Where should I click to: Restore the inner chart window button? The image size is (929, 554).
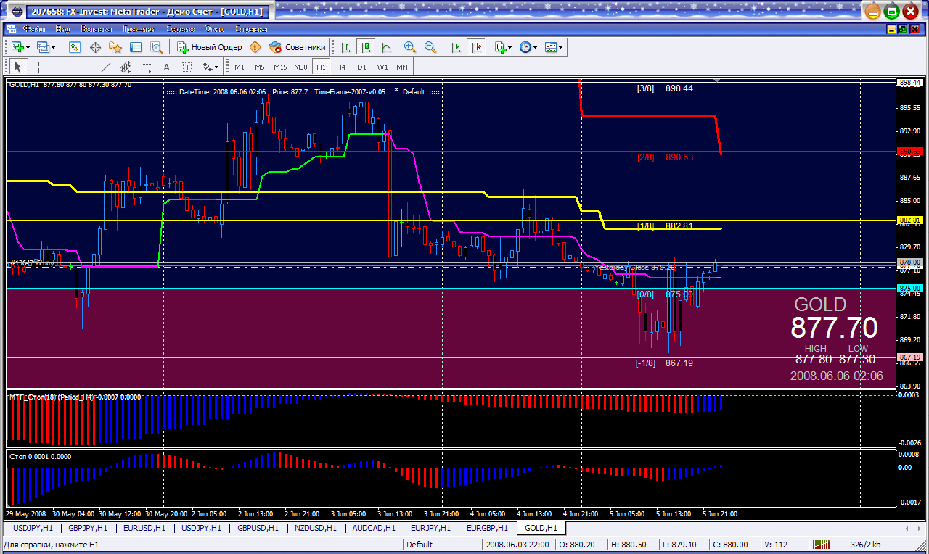pyautogui.click(x=903, y=29)
